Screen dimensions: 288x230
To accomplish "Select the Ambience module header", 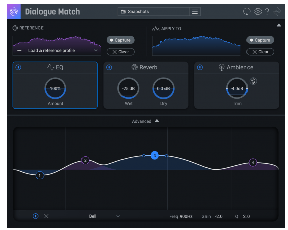I will [x=237, y=67].
